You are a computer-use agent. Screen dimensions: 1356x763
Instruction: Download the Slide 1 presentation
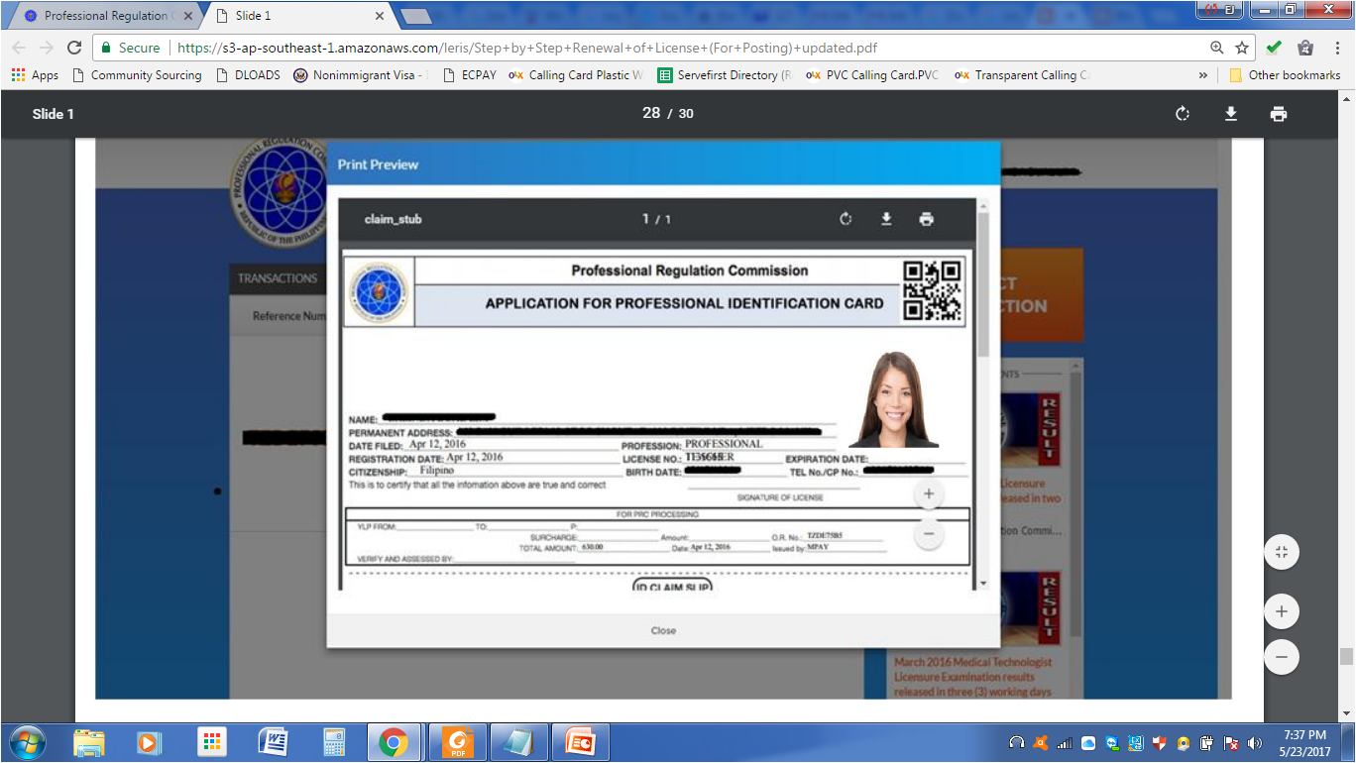[x=1230, y=114]
